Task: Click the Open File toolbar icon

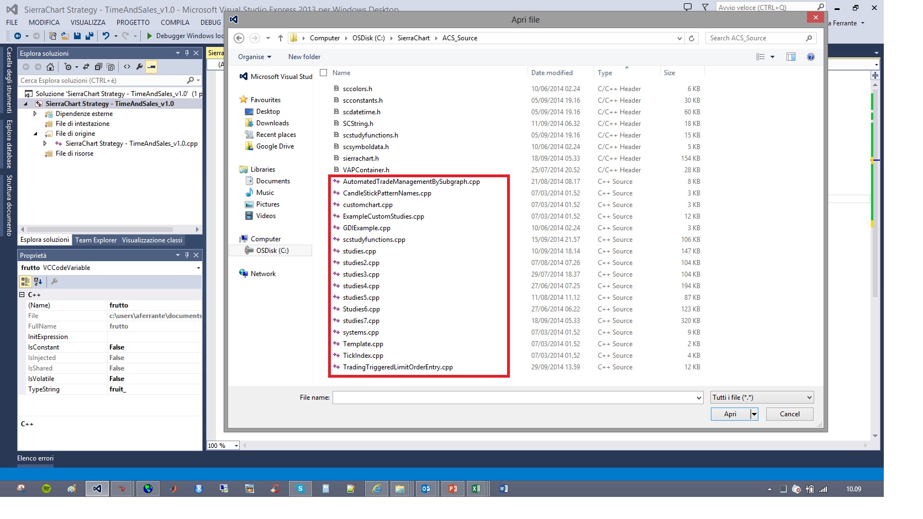Action: click(x=65, y=36)
